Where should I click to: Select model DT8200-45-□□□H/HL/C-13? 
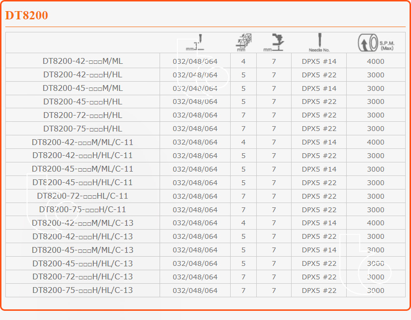83,263
